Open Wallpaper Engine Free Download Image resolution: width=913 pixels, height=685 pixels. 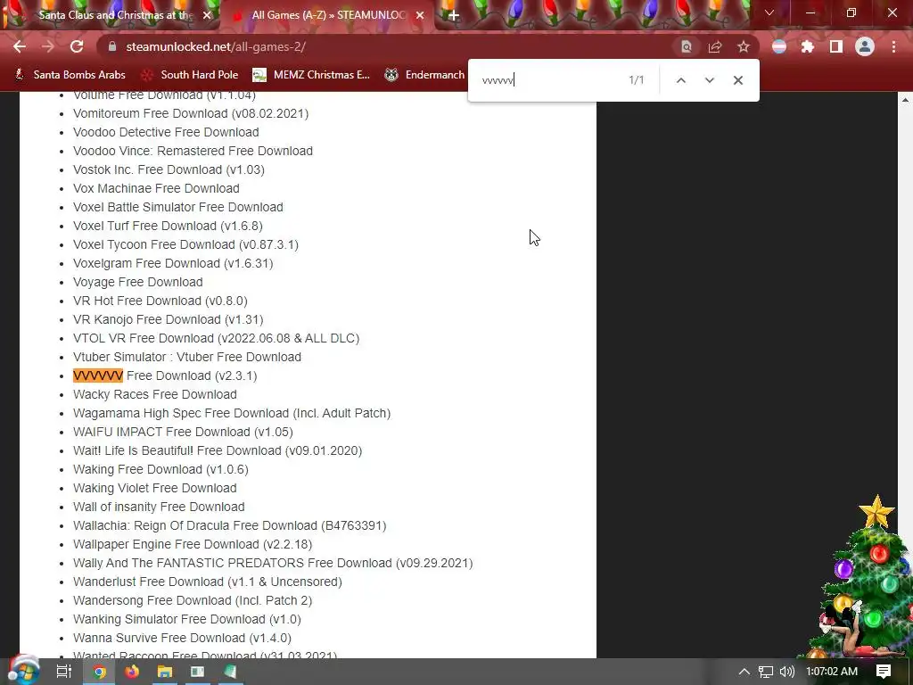(x=193, y=544)
